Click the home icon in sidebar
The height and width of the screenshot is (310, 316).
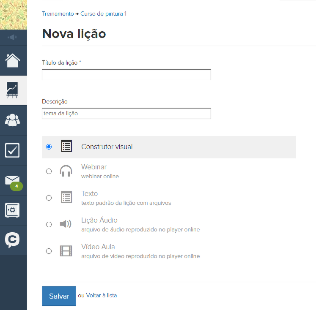(x=13, y=60)
